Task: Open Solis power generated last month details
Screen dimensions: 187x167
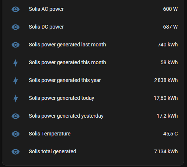Action: coord(67,45)
